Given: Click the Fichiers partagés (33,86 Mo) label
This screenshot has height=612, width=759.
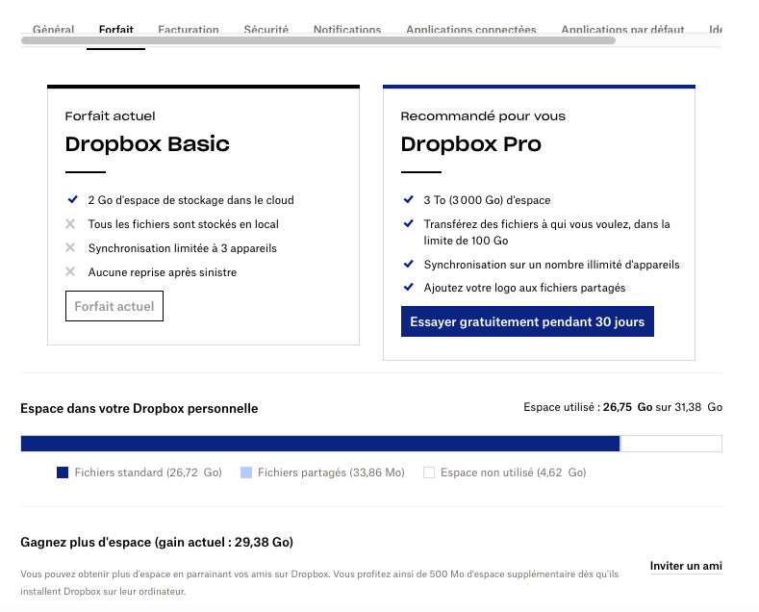Looking at the screenshot, I should click(x=331, y=472).
